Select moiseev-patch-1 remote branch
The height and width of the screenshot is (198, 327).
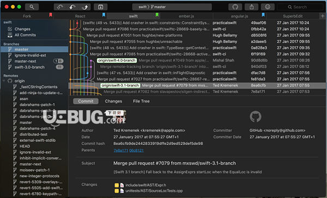tap(34, 170)
